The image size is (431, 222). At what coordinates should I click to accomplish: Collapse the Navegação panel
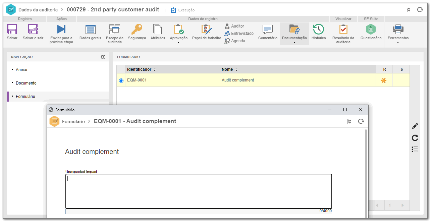tap(103, 57)
